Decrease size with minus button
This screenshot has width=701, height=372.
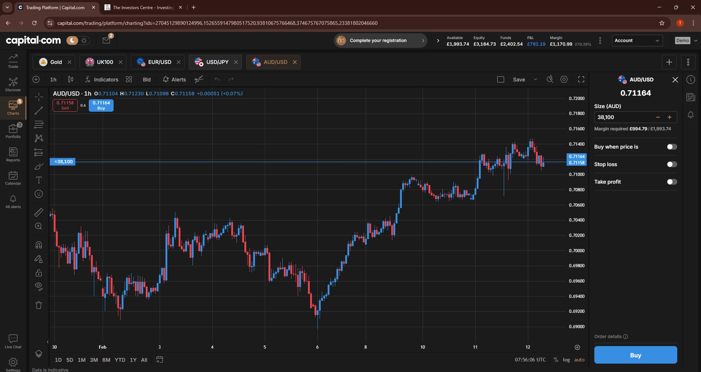[658, 117]
